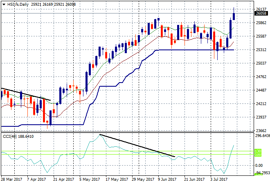Select the highlighted 26058 current price label

(x=261, y=13)
